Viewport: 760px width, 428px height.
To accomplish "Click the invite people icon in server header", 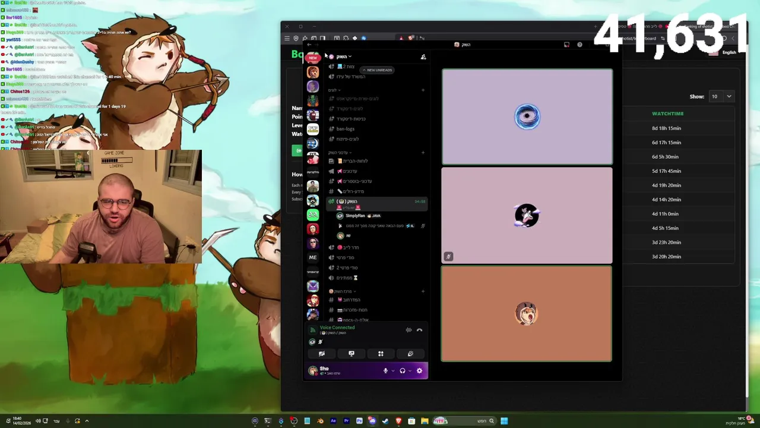I will coord(423,57).
